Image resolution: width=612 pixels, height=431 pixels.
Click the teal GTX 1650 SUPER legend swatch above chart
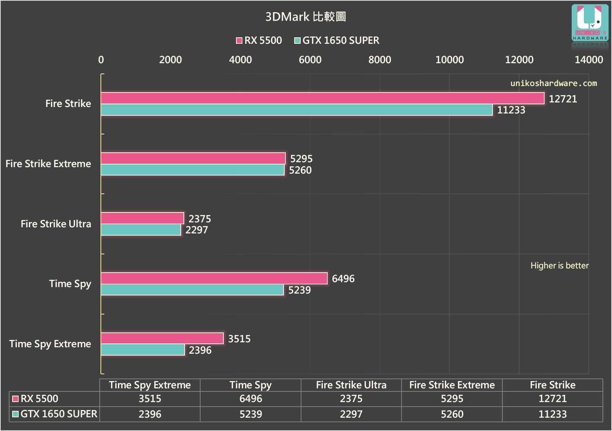tap(297, 40)
